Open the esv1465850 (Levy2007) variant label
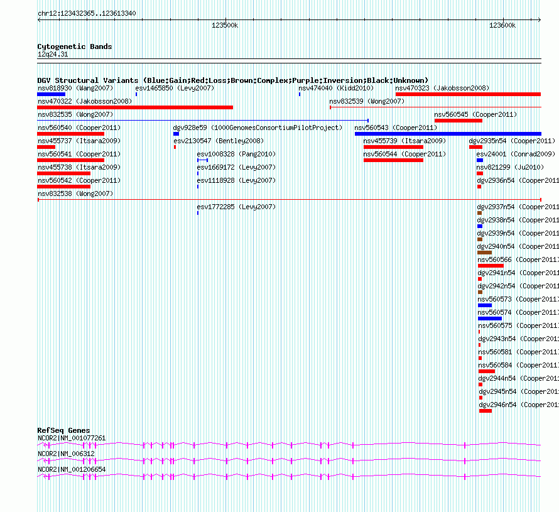The height and width of the screenshot is (512, 559). pos(175,88)
